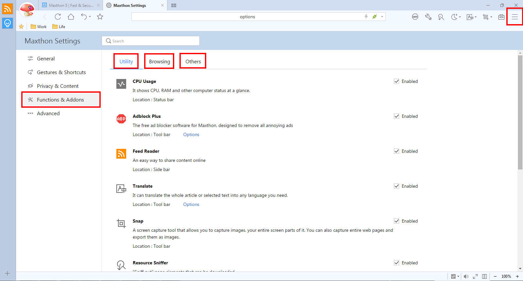Click the Snap crop toolbar icon
This screenshot has width=523, height=281.
(486, 17)
